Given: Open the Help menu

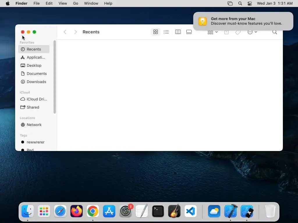Looking at the screenshot, I should click(x=108, y=3).
